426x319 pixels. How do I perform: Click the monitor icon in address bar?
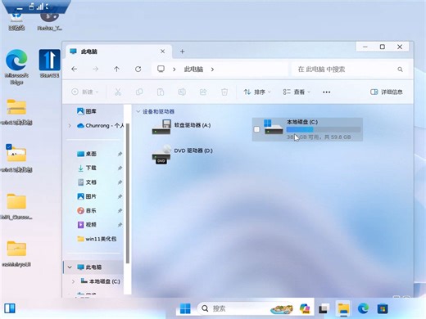161,69
